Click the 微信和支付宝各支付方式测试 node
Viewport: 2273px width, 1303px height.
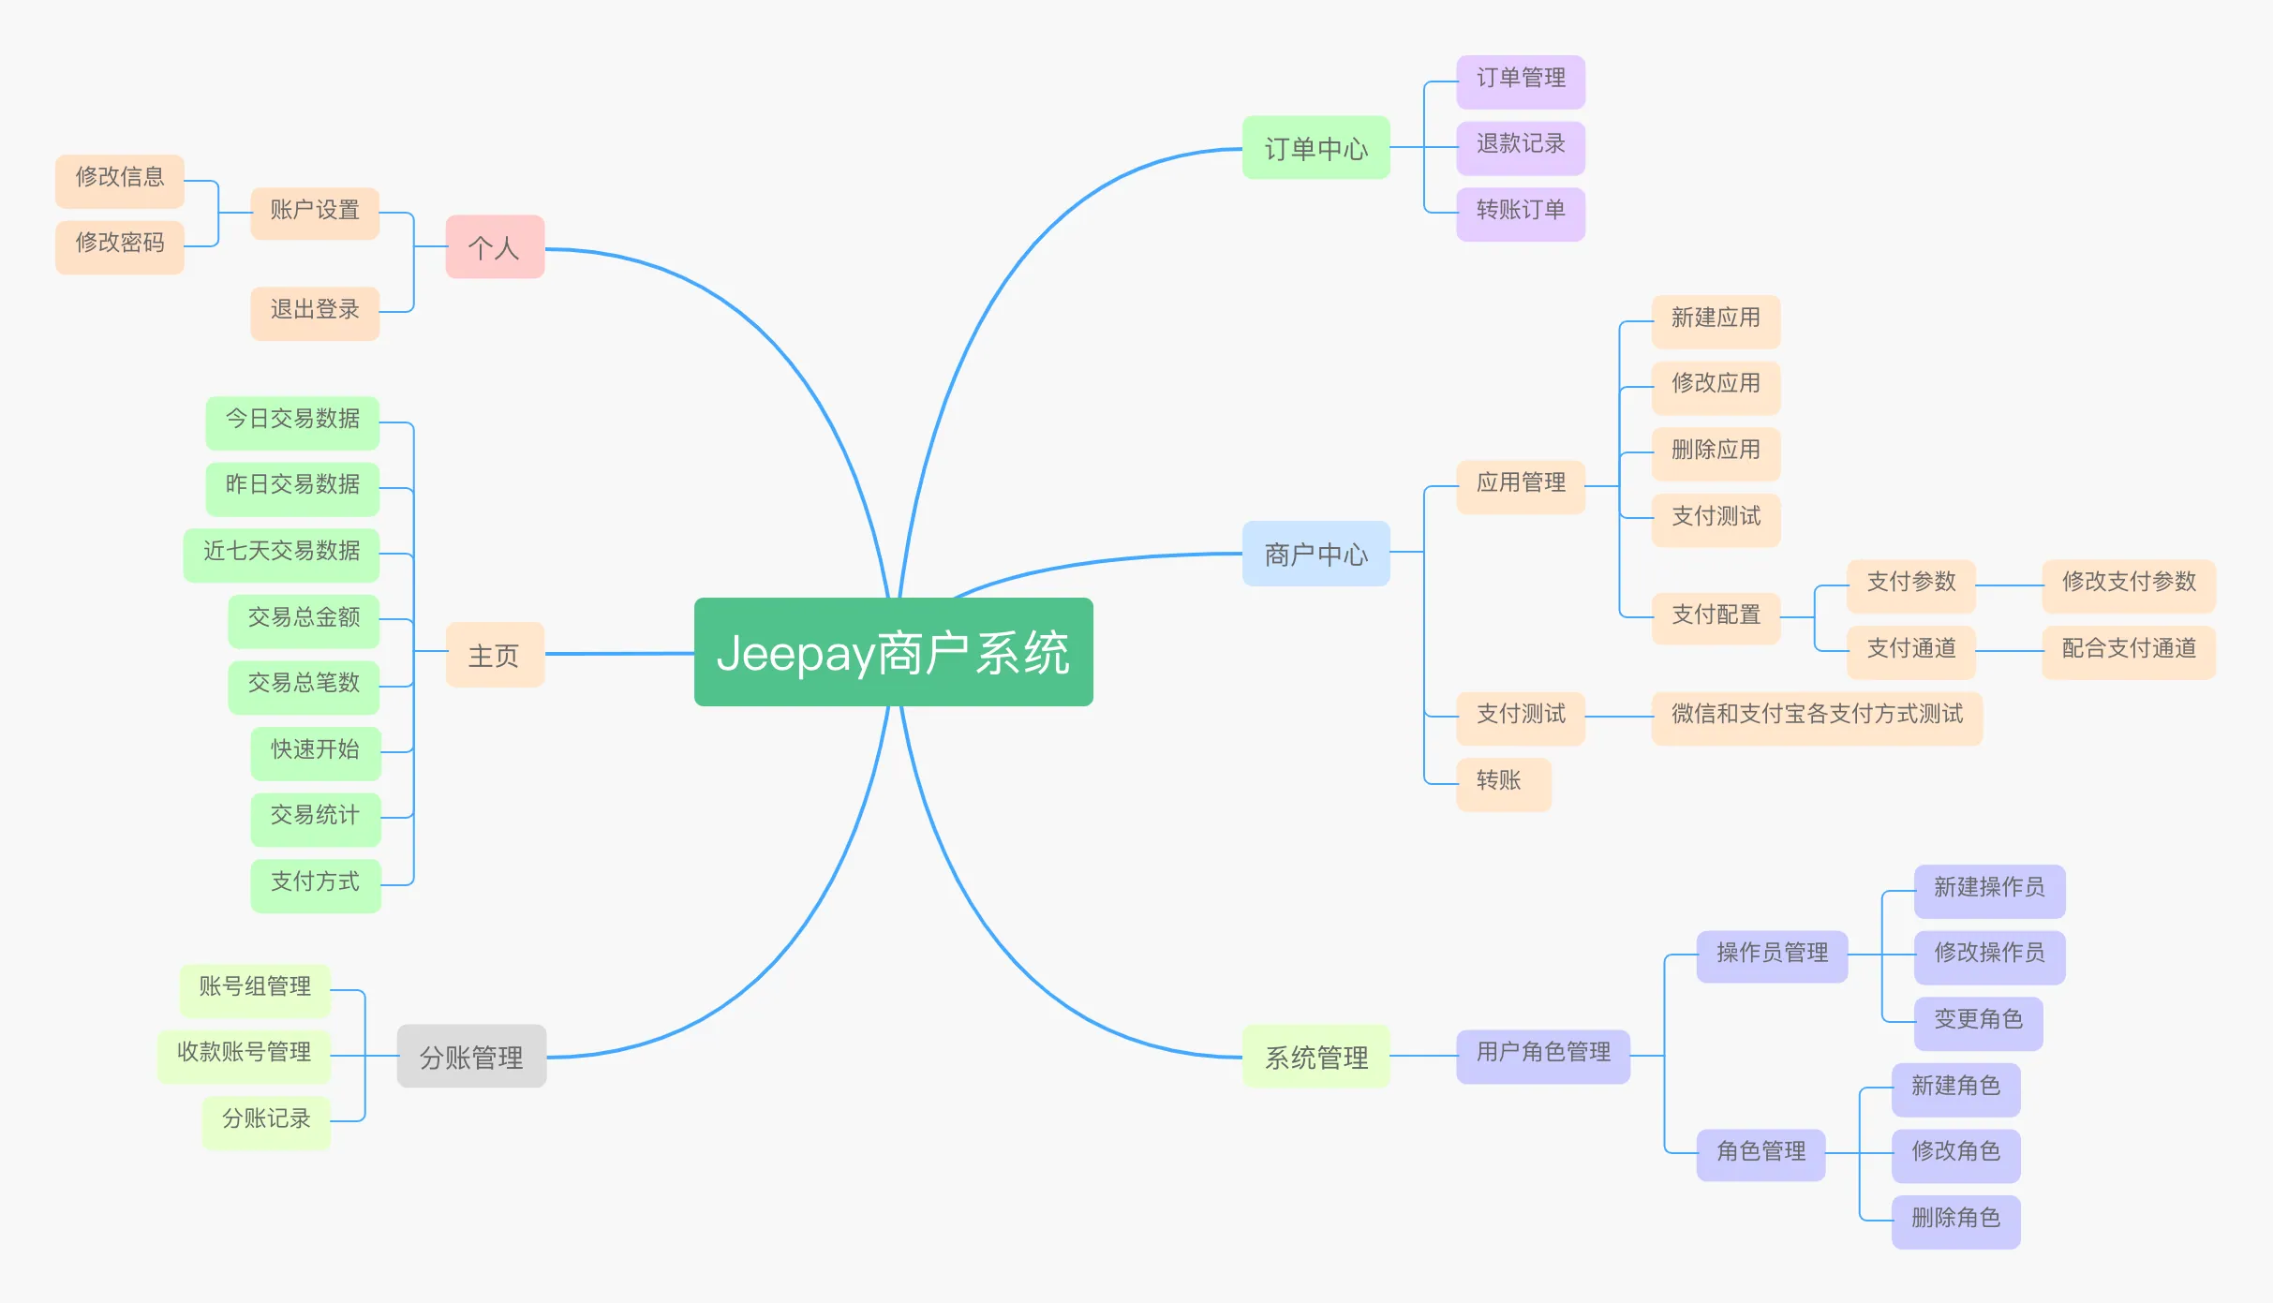pos(1817,718)
